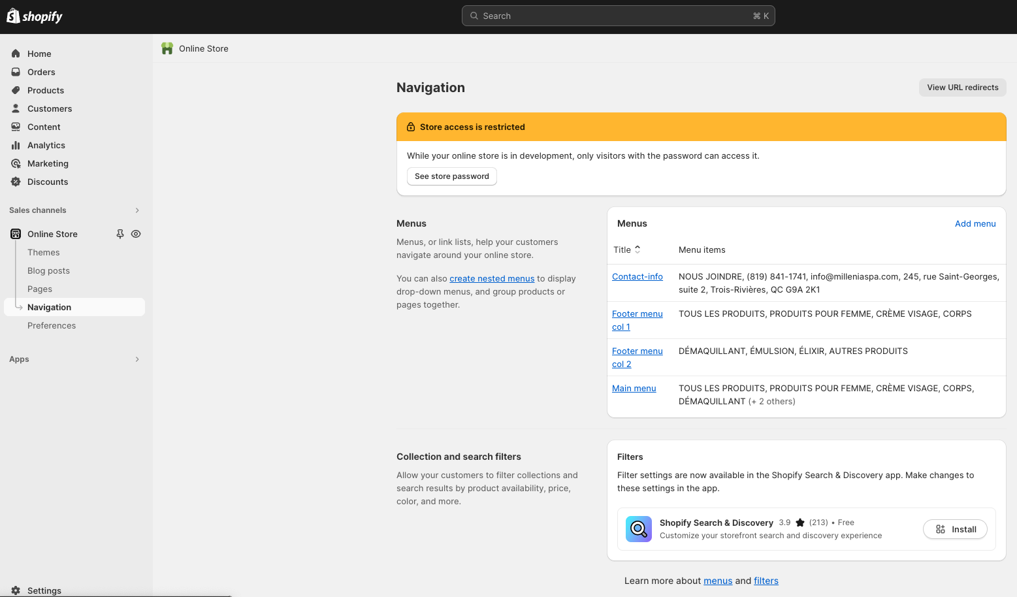Open Marketing via its target icon
Viewport: 1017px width, 597px height.
16,163
